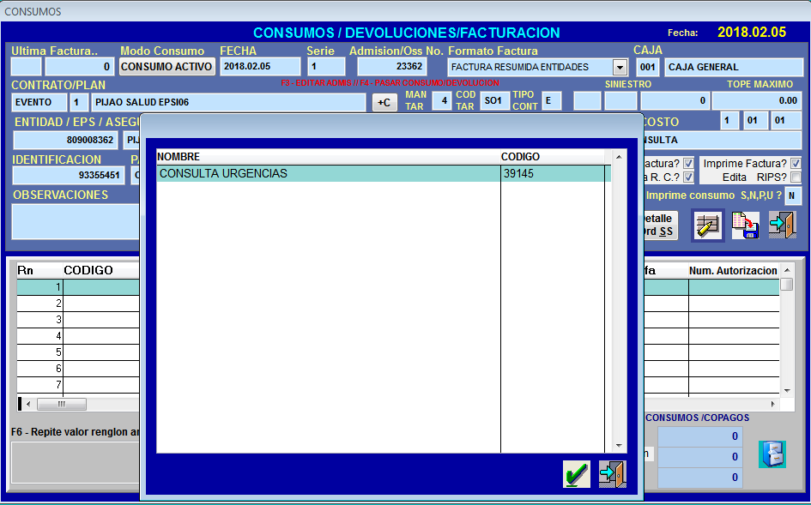Viewport: 811px width, 505px height.
Task: Click the grid horizontal scroll left arrow
Action: coord(28,404)
